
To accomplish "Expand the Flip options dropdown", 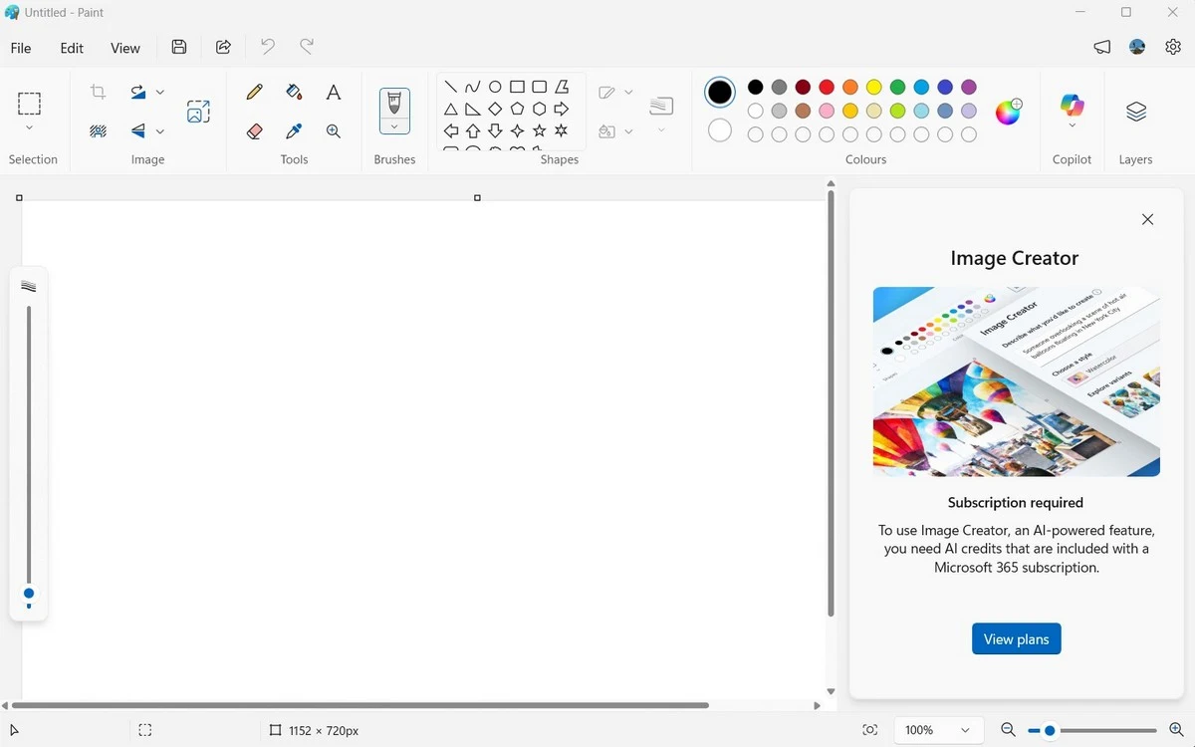I will [160, 131].
